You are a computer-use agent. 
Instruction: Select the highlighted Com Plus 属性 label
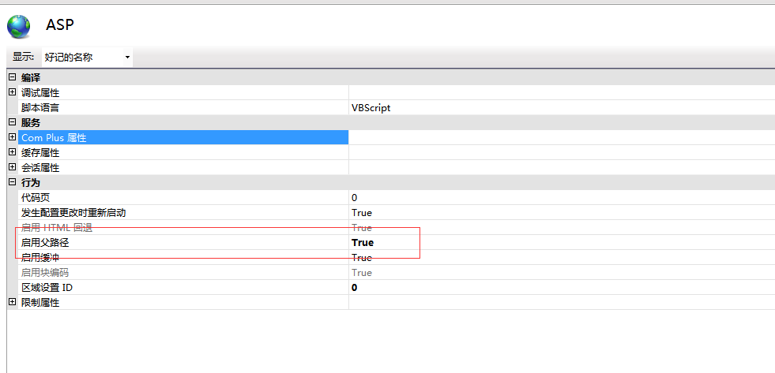click(54, 138)
